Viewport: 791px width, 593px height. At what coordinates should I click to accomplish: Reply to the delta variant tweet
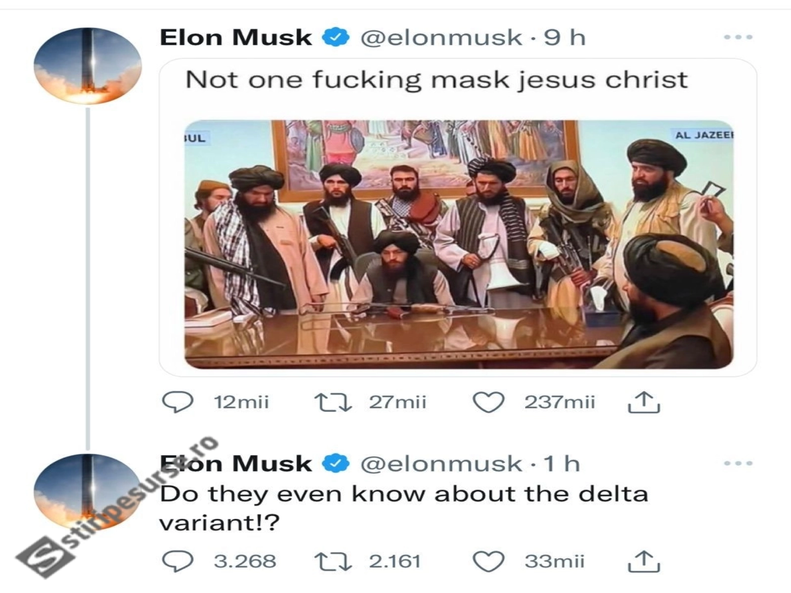pyautogui.click(x=178, y=561)
